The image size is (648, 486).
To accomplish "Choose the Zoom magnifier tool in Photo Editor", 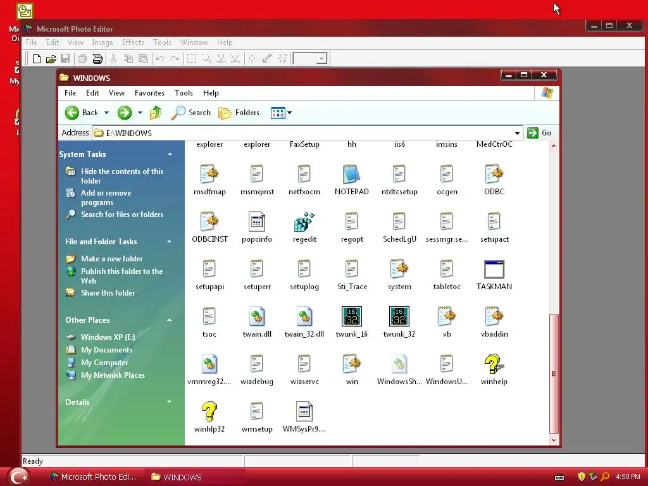I will [x=206, y=59].
